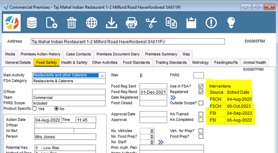Switch to the Media tab

(x=10, y=54)
